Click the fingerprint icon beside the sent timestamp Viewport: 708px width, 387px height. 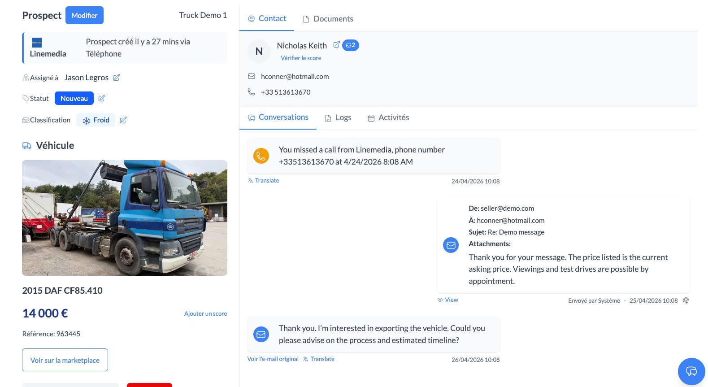coord(686,300)
